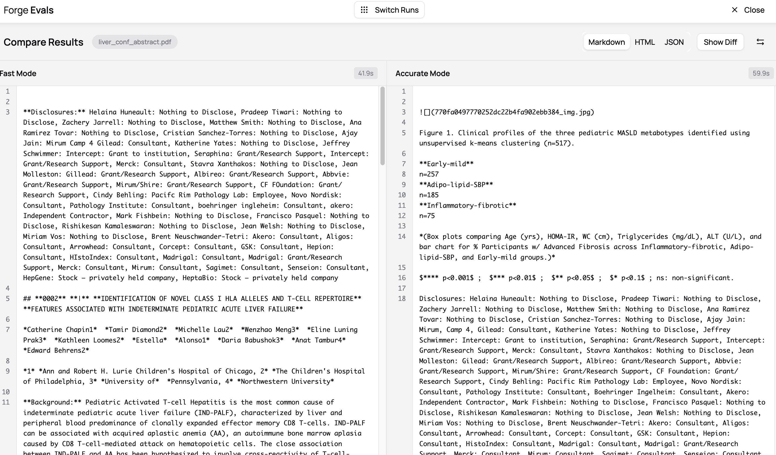776x455 pixels.
Task: Click the X close icon
Action: (734, 10)
